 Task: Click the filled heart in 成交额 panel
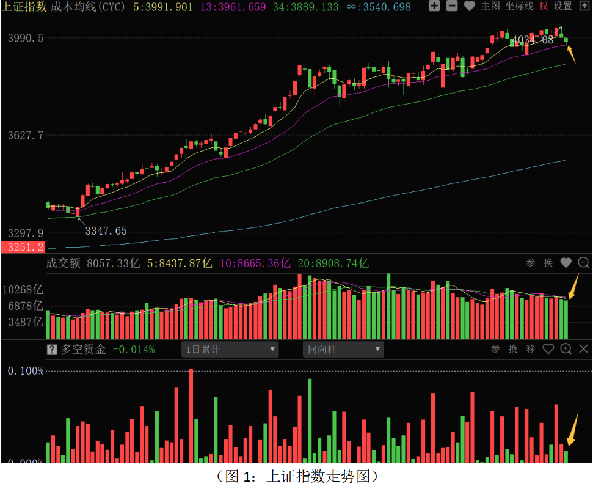click(x=566, y=263)
